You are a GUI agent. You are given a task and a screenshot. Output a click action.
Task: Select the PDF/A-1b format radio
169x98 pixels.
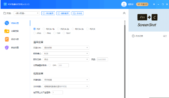click(44, 29)
